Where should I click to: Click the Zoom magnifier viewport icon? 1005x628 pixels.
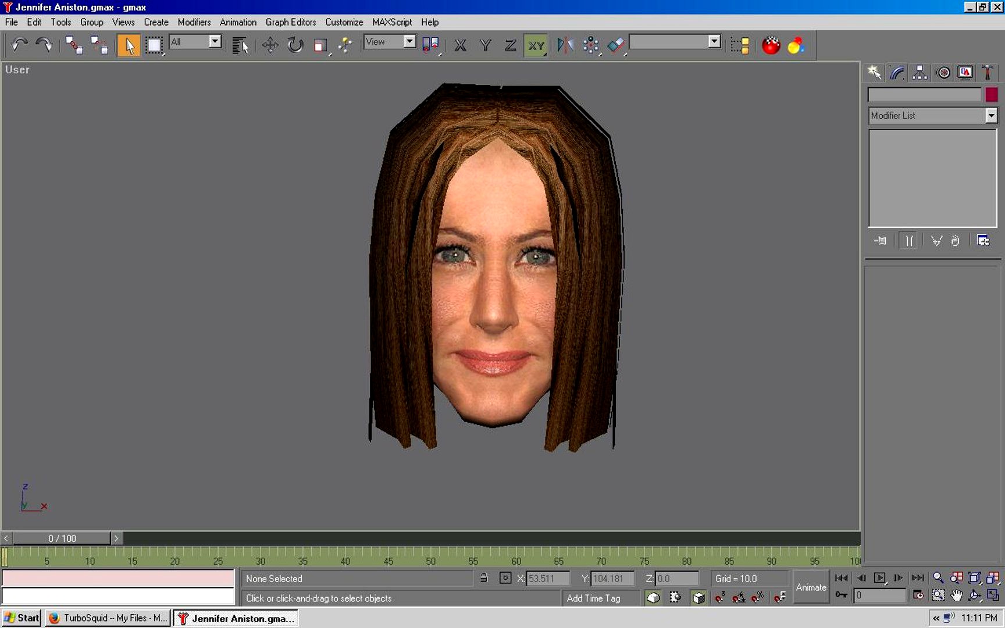pyautogui.click(x=938, y=577)
